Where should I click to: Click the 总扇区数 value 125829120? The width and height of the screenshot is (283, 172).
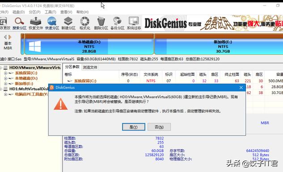point(154,155)
